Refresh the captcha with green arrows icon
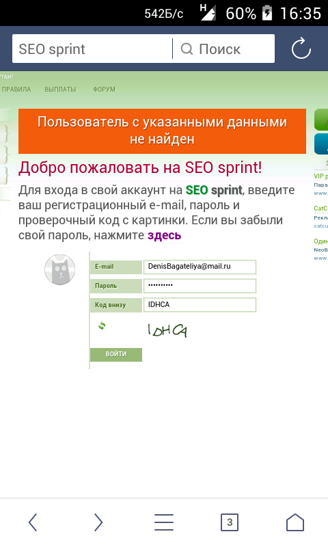Image resolution: width=328 pixels, height=547 pixels. [102, 326]
